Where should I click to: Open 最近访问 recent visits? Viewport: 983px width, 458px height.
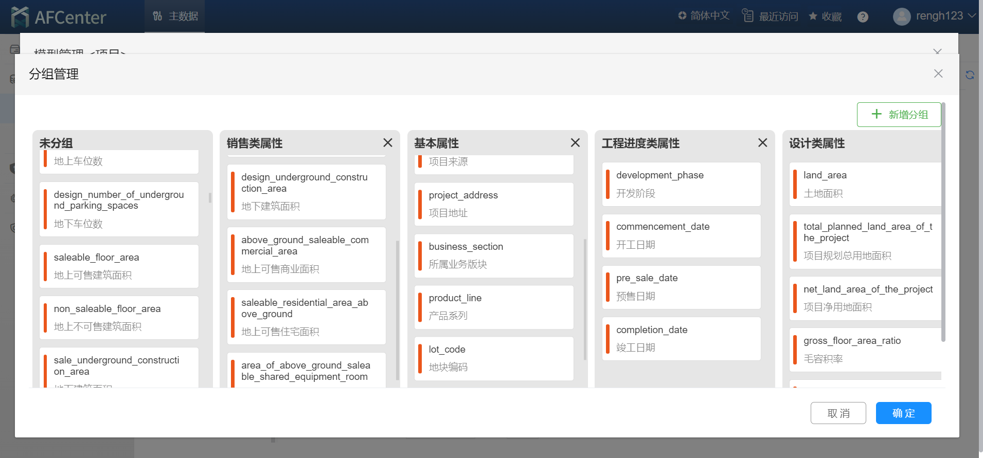(770, 16)
